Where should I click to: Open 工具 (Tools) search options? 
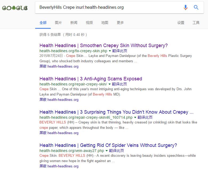click(196, 23)
